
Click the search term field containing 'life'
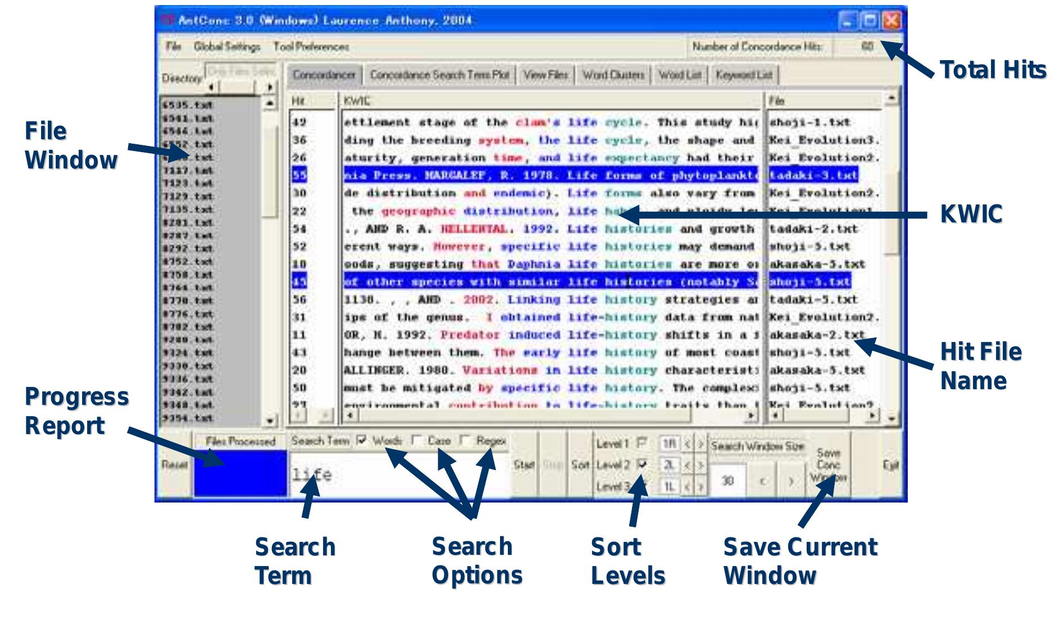pos(399,475)
